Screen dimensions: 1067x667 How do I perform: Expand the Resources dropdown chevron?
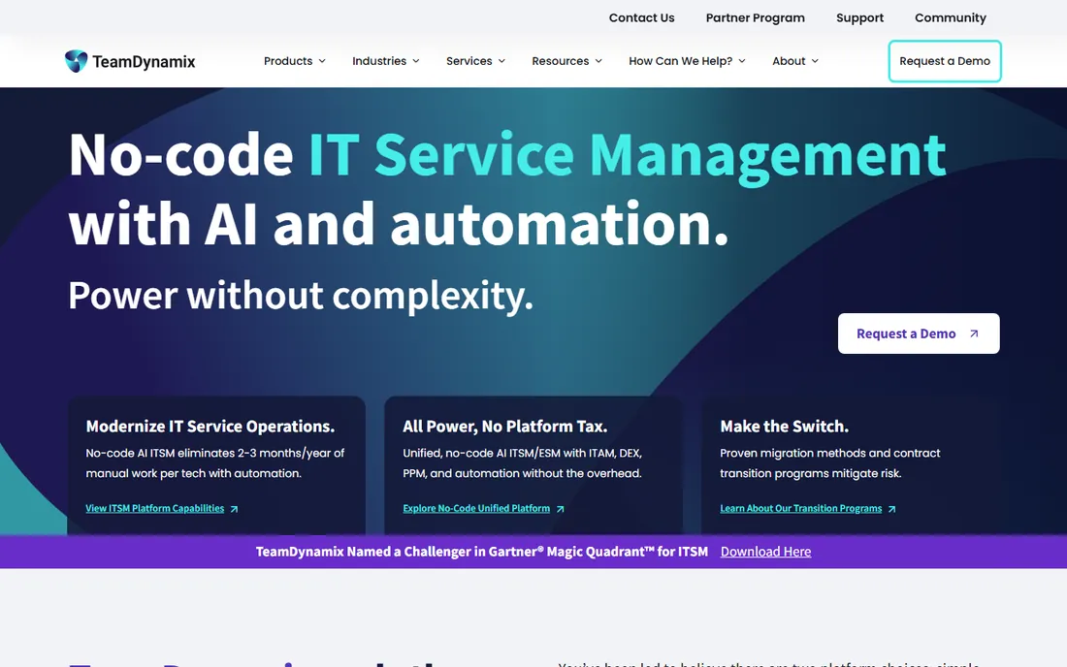pyautogui.click(x=598, y=61)
